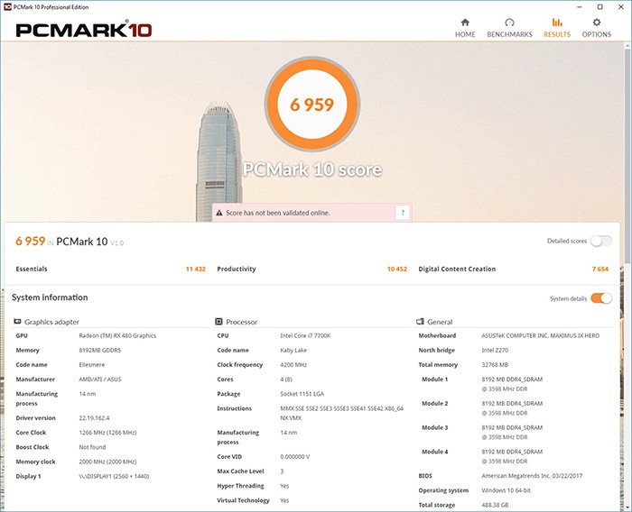Click the orange score circle showing 6 959
The height and width of the screenshot is (512, 632).
(312, 105)
